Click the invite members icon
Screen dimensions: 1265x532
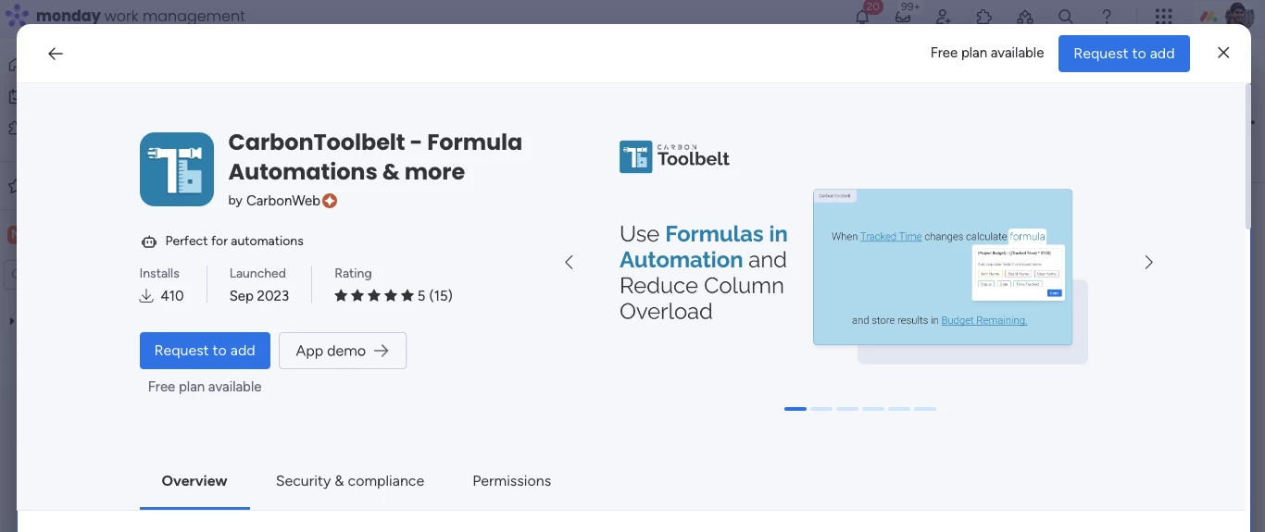943,17
